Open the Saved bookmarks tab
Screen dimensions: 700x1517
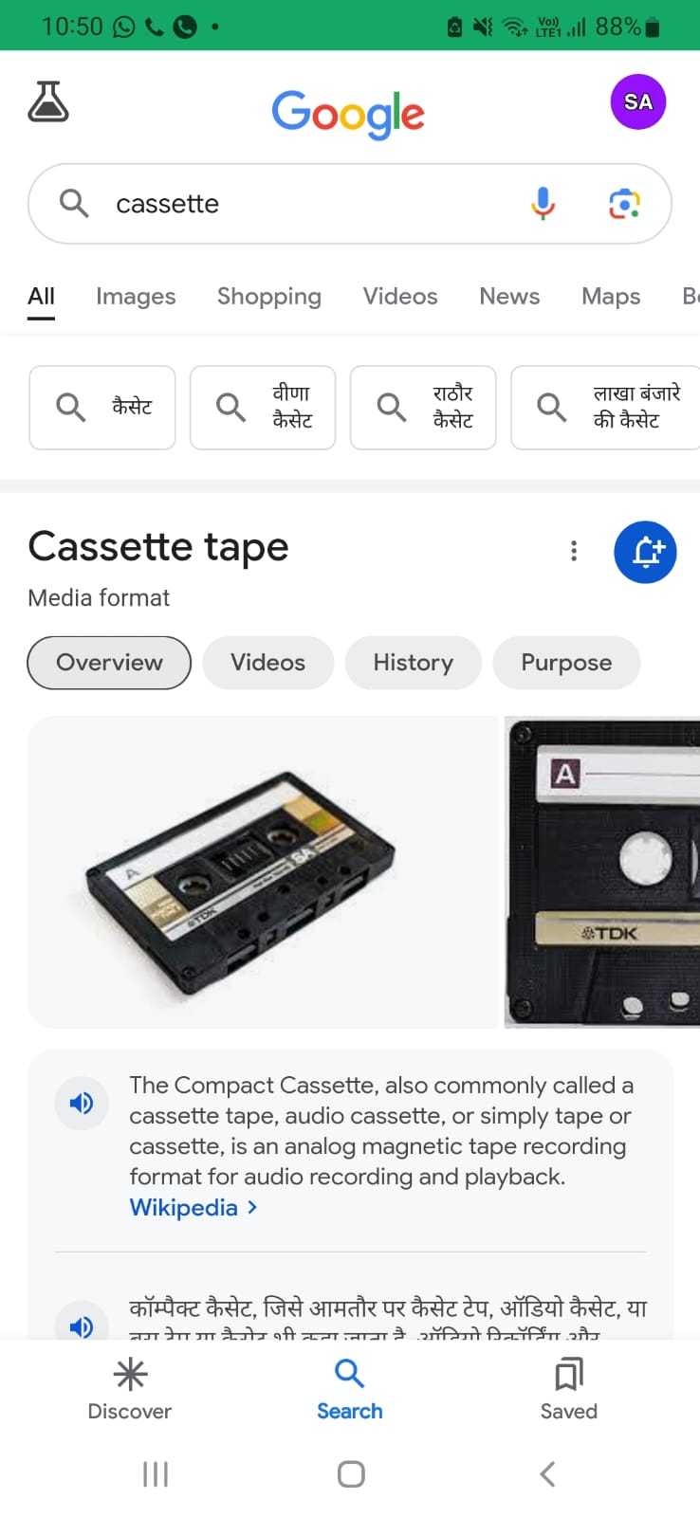[569, 1390]
